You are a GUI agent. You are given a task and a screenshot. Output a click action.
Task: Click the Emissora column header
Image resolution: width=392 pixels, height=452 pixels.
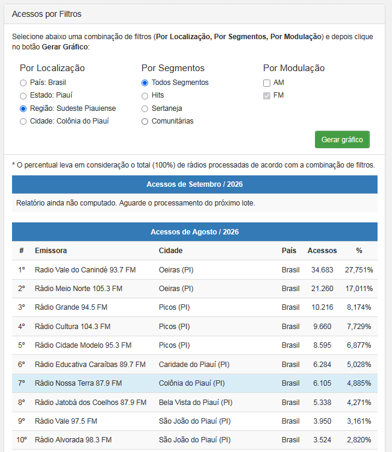51,251
